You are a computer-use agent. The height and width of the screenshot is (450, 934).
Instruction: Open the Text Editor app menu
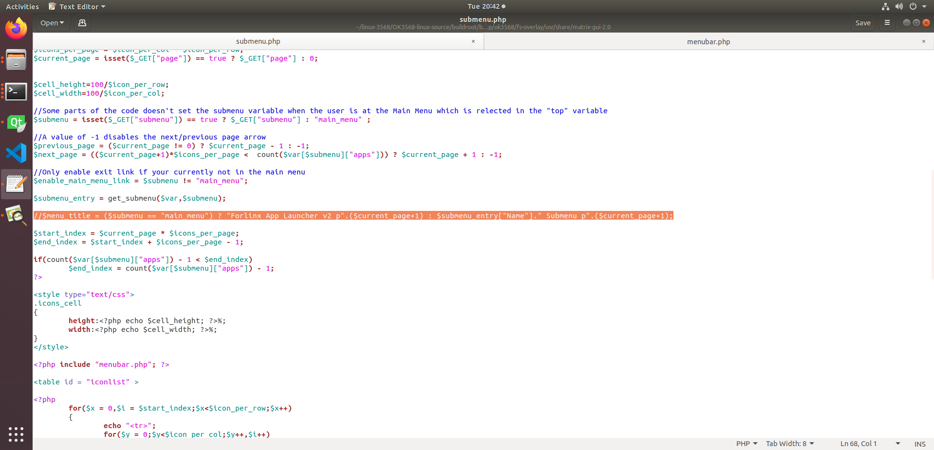(77, 6)
